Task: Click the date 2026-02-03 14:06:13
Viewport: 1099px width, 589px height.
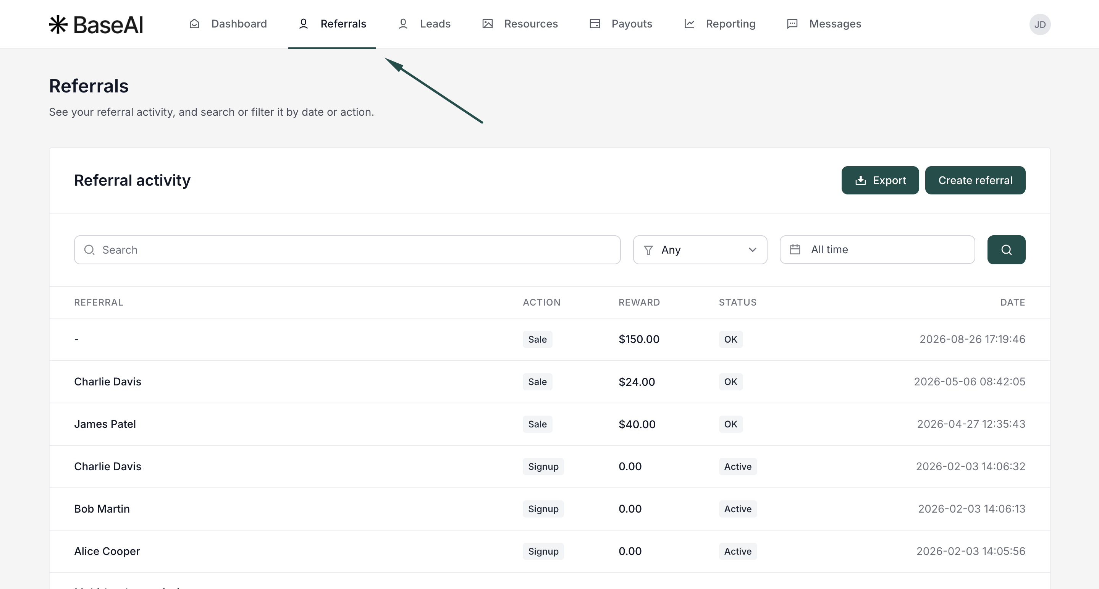Action: click(971, 509)
